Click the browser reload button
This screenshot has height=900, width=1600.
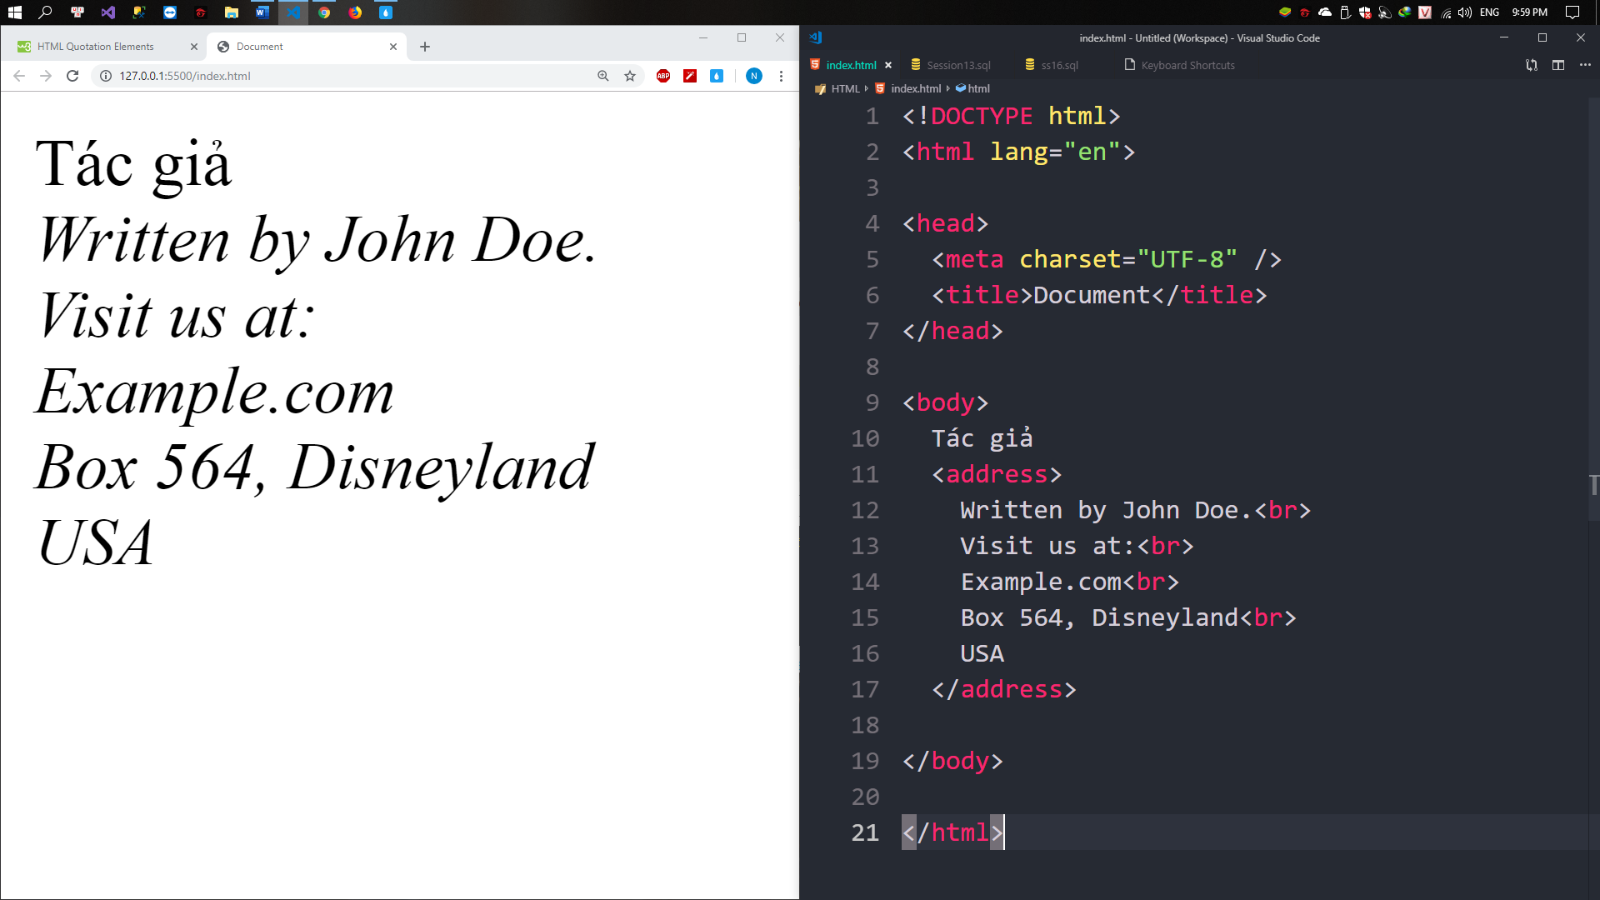click(72, 76)
